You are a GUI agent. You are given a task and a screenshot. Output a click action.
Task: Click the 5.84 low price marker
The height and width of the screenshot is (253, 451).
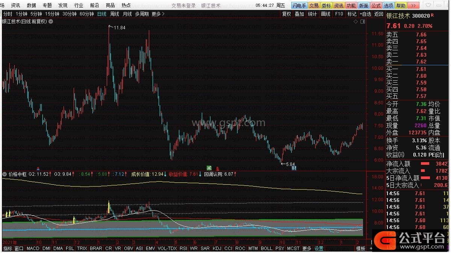(x=290, y=164)
